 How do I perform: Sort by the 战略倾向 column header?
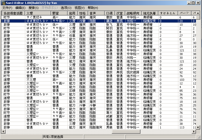pos(133,13)
